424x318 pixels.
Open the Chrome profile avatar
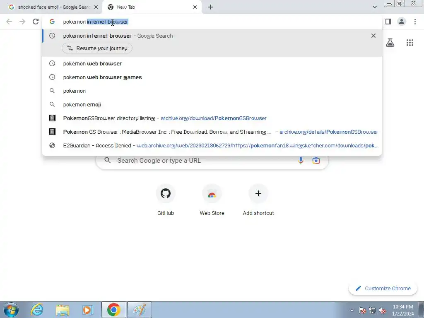pyautogui.click(x=402, y=22)
